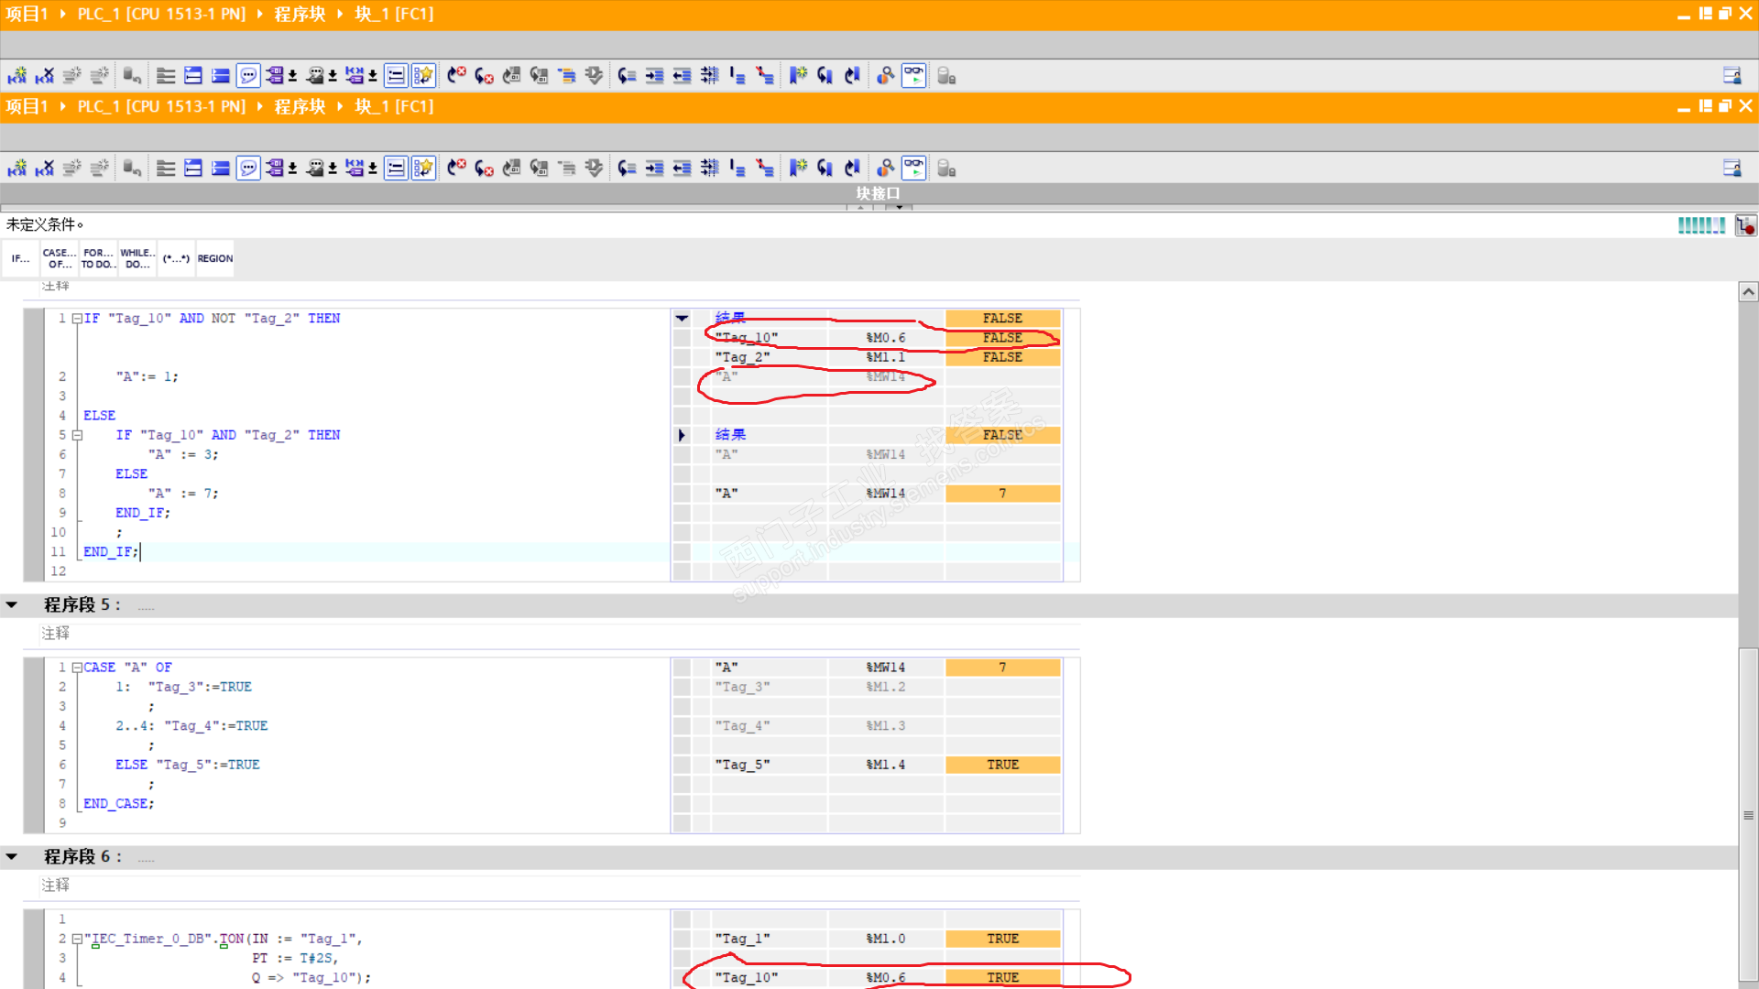The height and width of the screenshot is (989, 1759).
Task: Insert the WHILE DO instruction template
Action: 137,258
